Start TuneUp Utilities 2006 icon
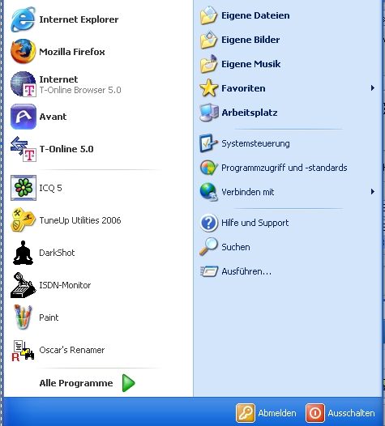The image size is (385, 426). click(x=24, y=220)
